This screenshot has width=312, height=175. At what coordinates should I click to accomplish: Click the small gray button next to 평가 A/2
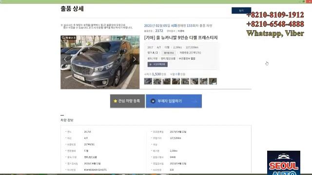click(169, 53)
